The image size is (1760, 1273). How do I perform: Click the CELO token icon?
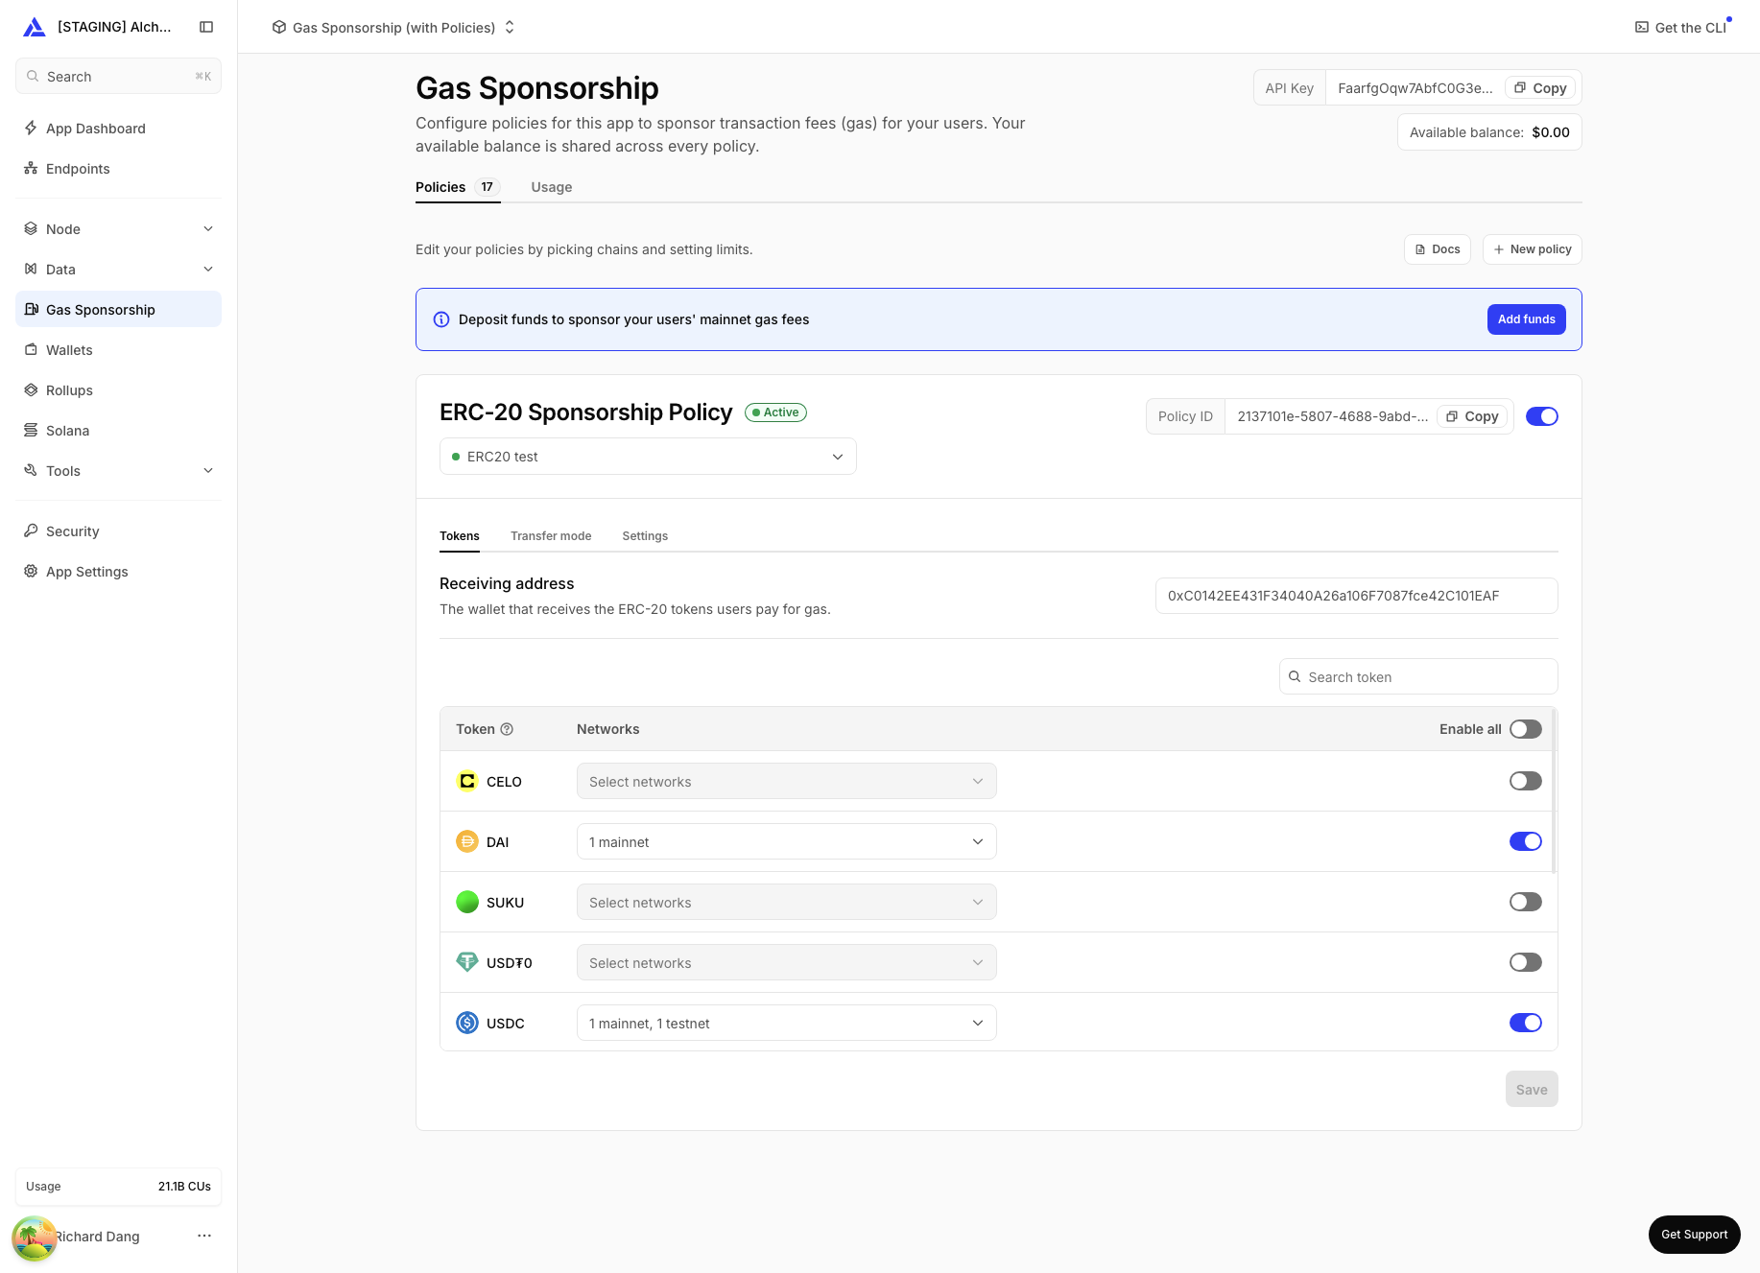(x=467, y=781)
